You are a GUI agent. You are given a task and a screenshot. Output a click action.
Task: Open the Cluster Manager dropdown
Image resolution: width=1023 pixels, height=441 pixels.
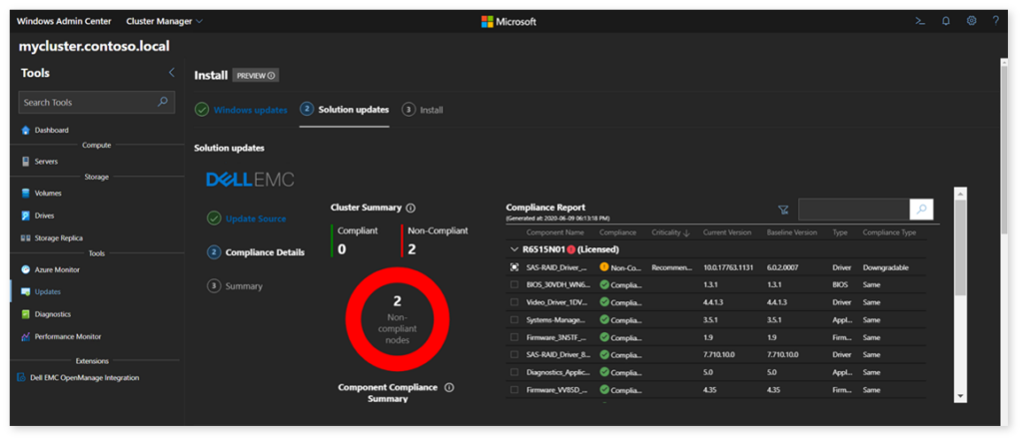click(x=165, y=21)
